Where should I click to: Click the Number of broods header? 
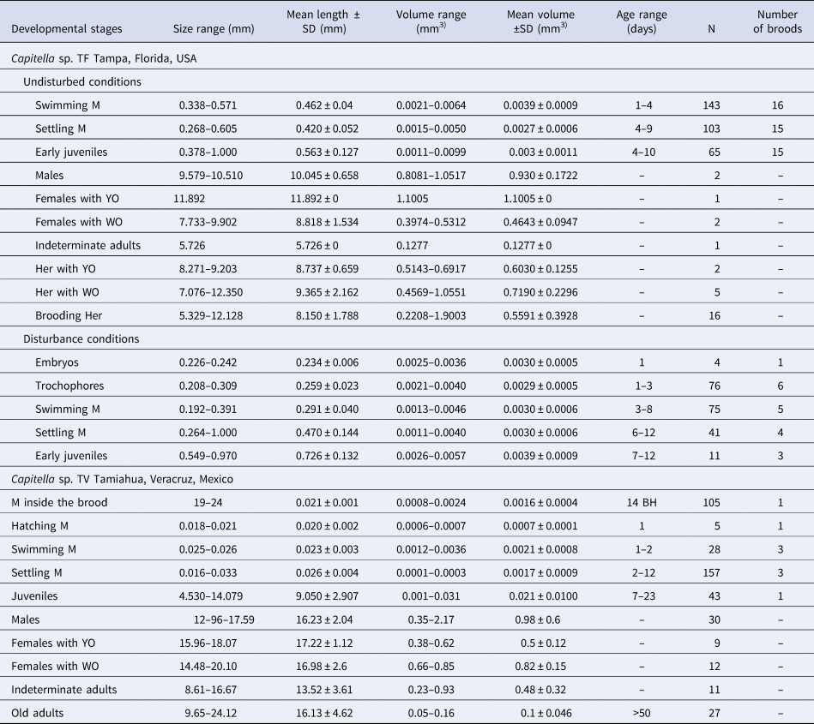tap(779, 21)
